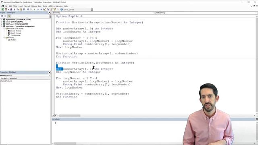
Task: Open the Help menu
Action: (x=66, y=6)
